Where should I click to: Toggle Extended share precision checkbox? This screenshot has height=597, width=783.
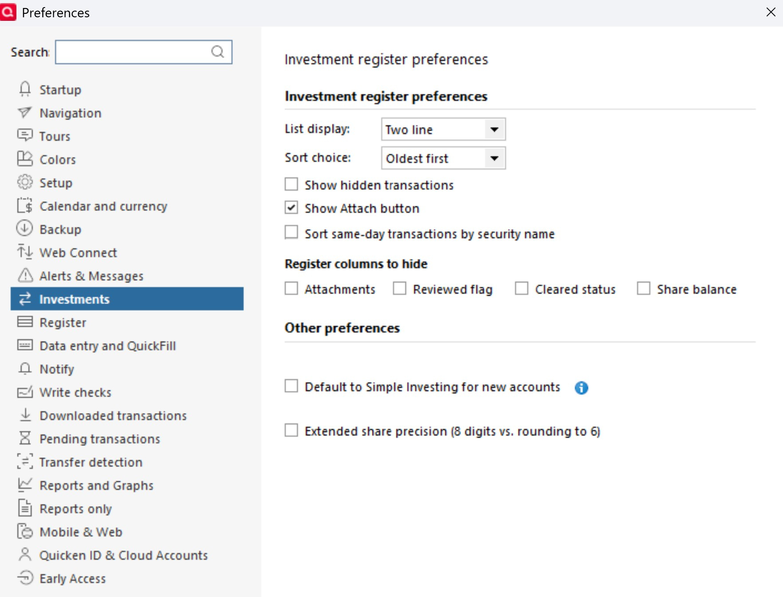click(291, 431)
